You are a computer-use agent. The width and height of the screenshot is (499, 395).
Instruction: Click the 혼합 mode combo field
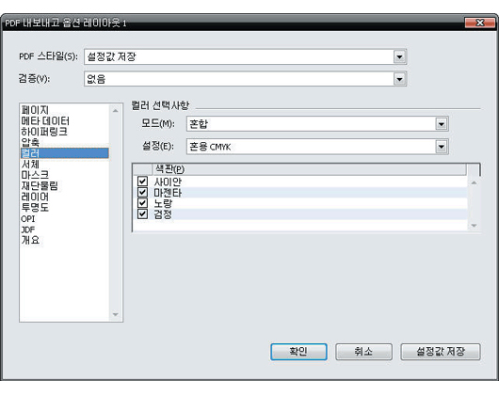317,124
